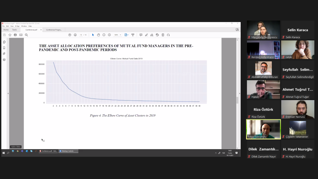
Task: Select Erencan Yavrucu's video tile
Action: (298, 109)
